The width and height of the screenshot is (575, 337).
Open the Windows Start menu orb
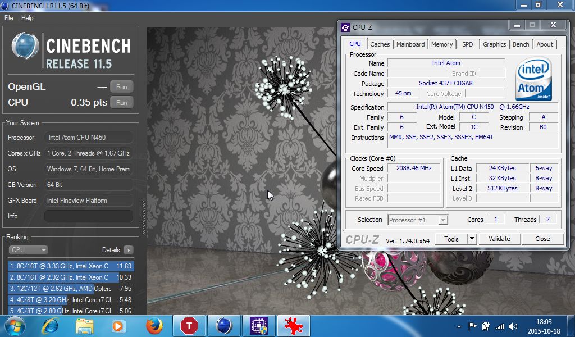coord(15,326)
